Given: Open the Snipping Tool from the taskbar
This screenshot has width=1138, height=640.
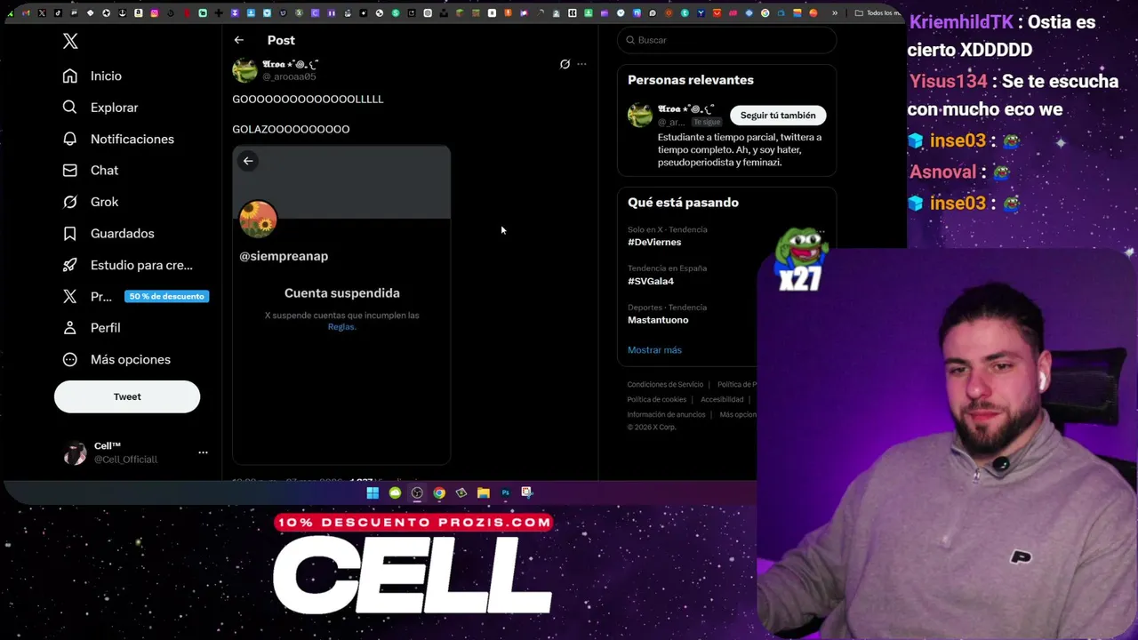Looking at the screenshot, I should (527, 492).
